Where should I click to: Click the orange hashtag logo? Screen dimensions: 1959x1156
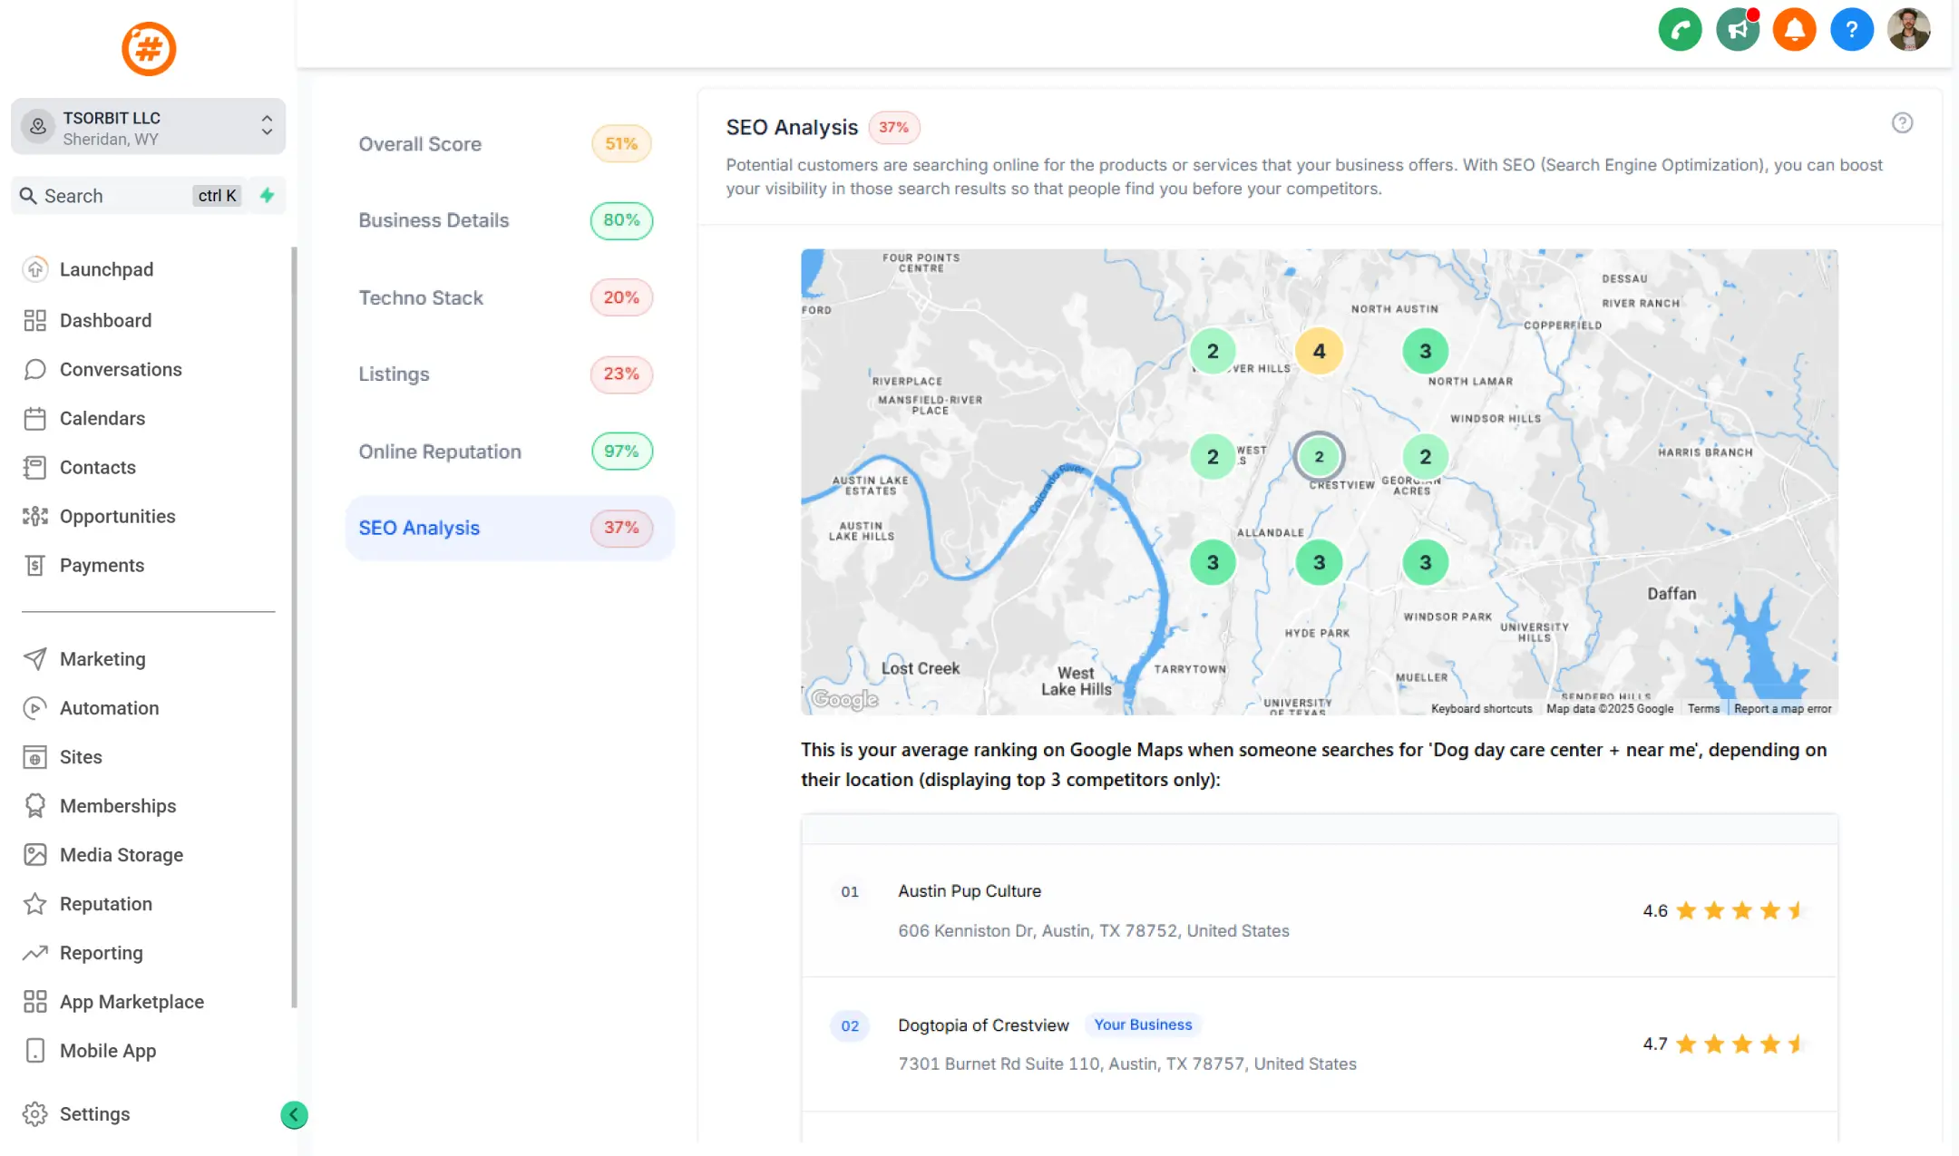point(149,48)
